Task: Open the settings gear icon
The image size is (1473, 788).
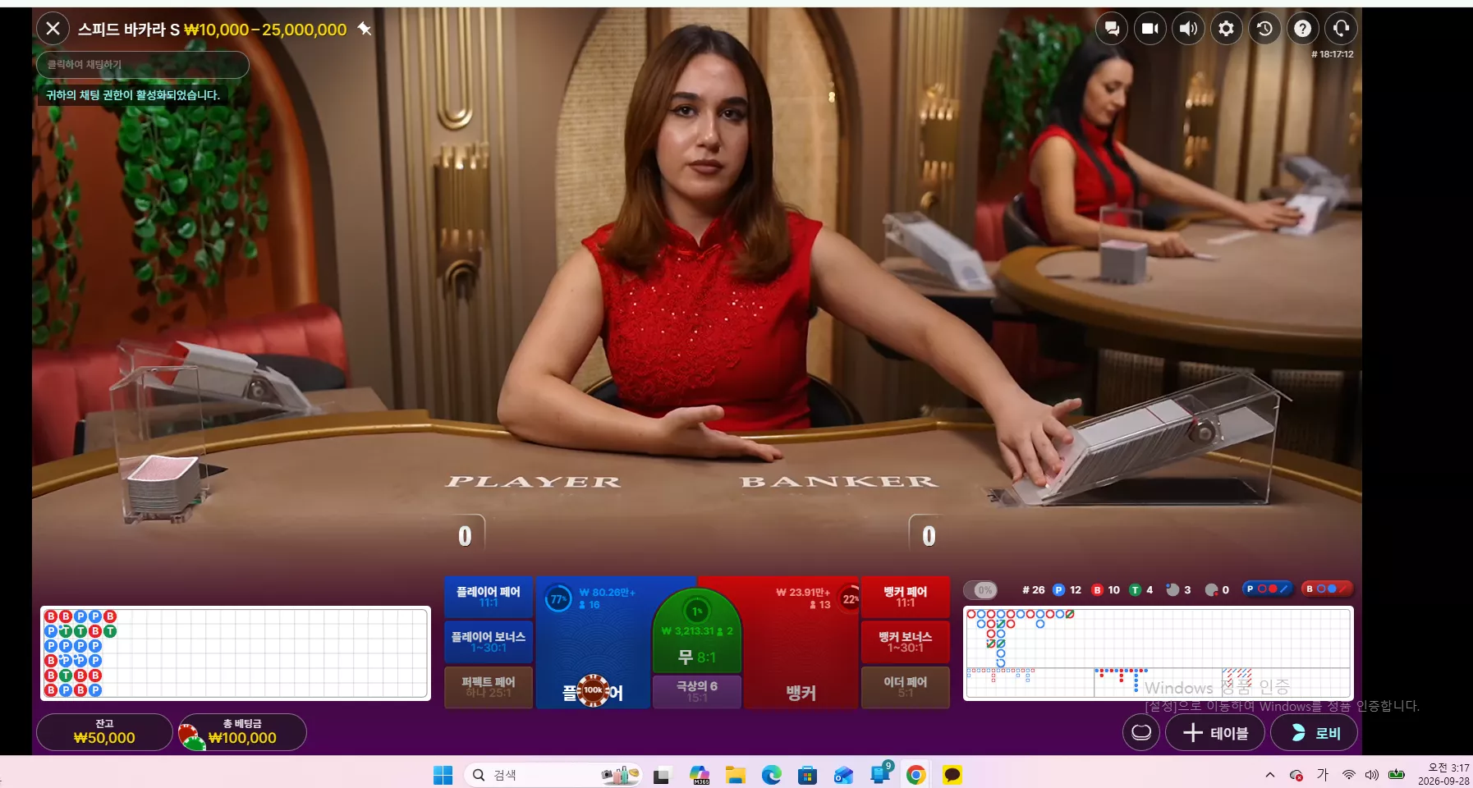Action: (1226, 29)
